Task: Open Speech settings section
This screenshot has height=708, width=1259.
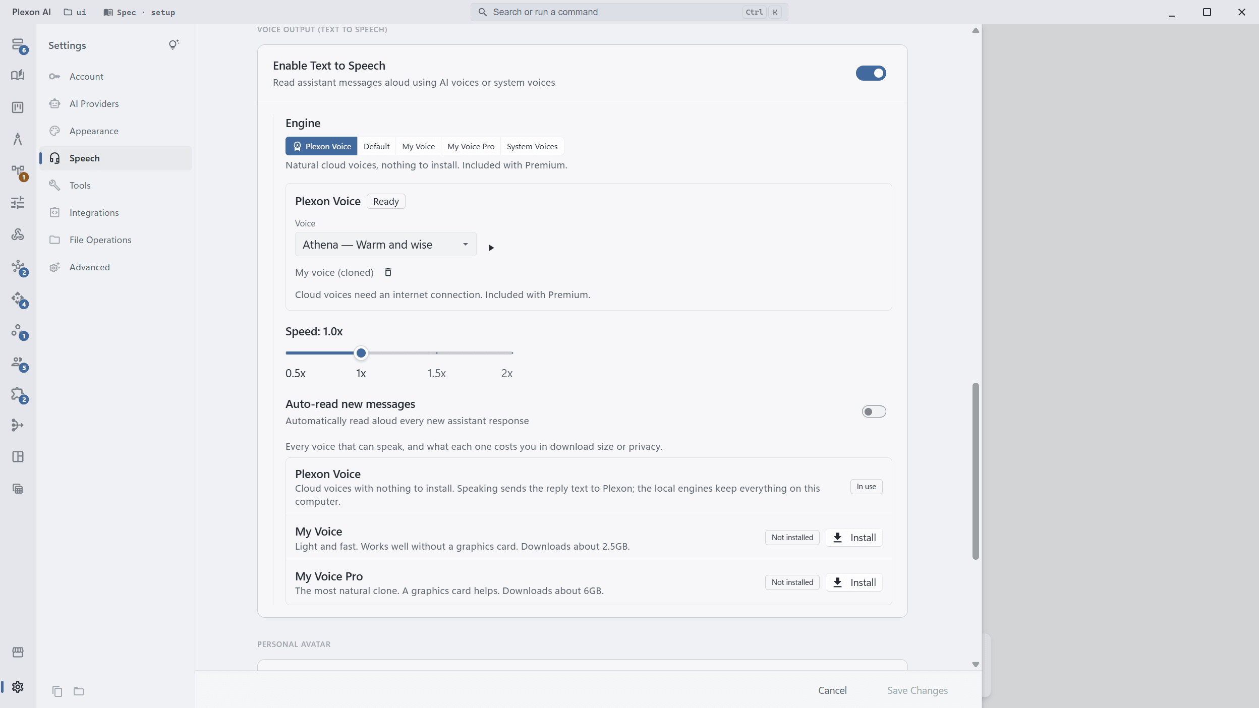Action: tap(116, 158)
